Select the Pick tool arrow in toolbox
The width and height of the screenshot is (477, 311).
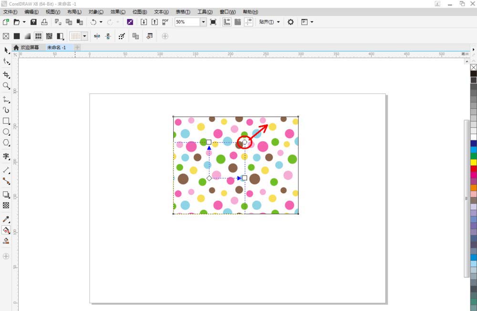[x=6, y=51]
